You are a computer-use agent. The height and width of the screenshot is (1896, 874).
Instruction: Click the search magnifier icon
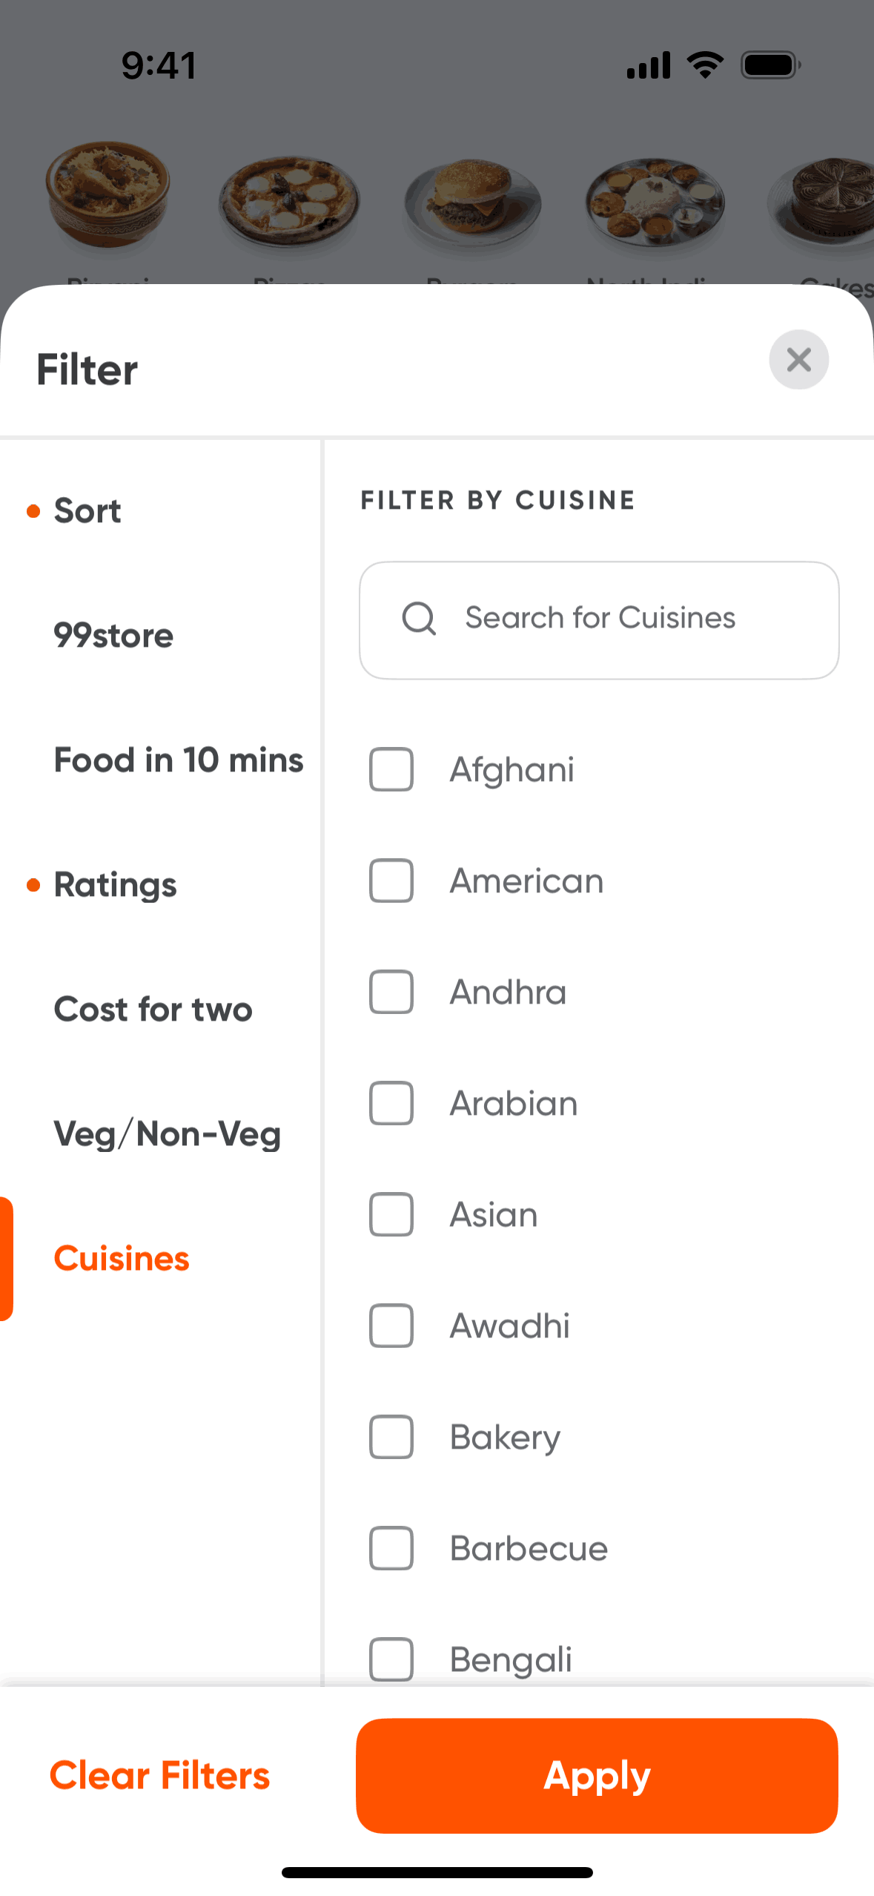(x=419, y=618)
